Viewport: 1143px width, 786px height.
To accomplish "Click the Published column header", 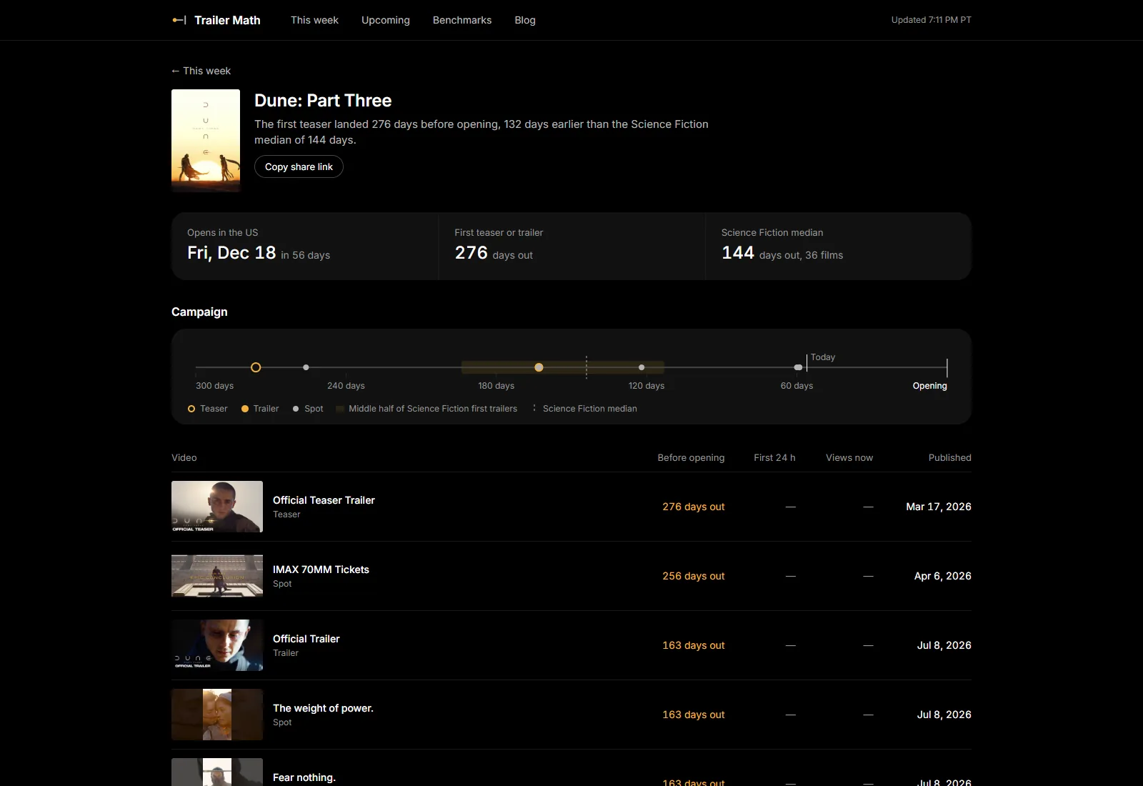I will pyautogui.click(x=950, y=457).
